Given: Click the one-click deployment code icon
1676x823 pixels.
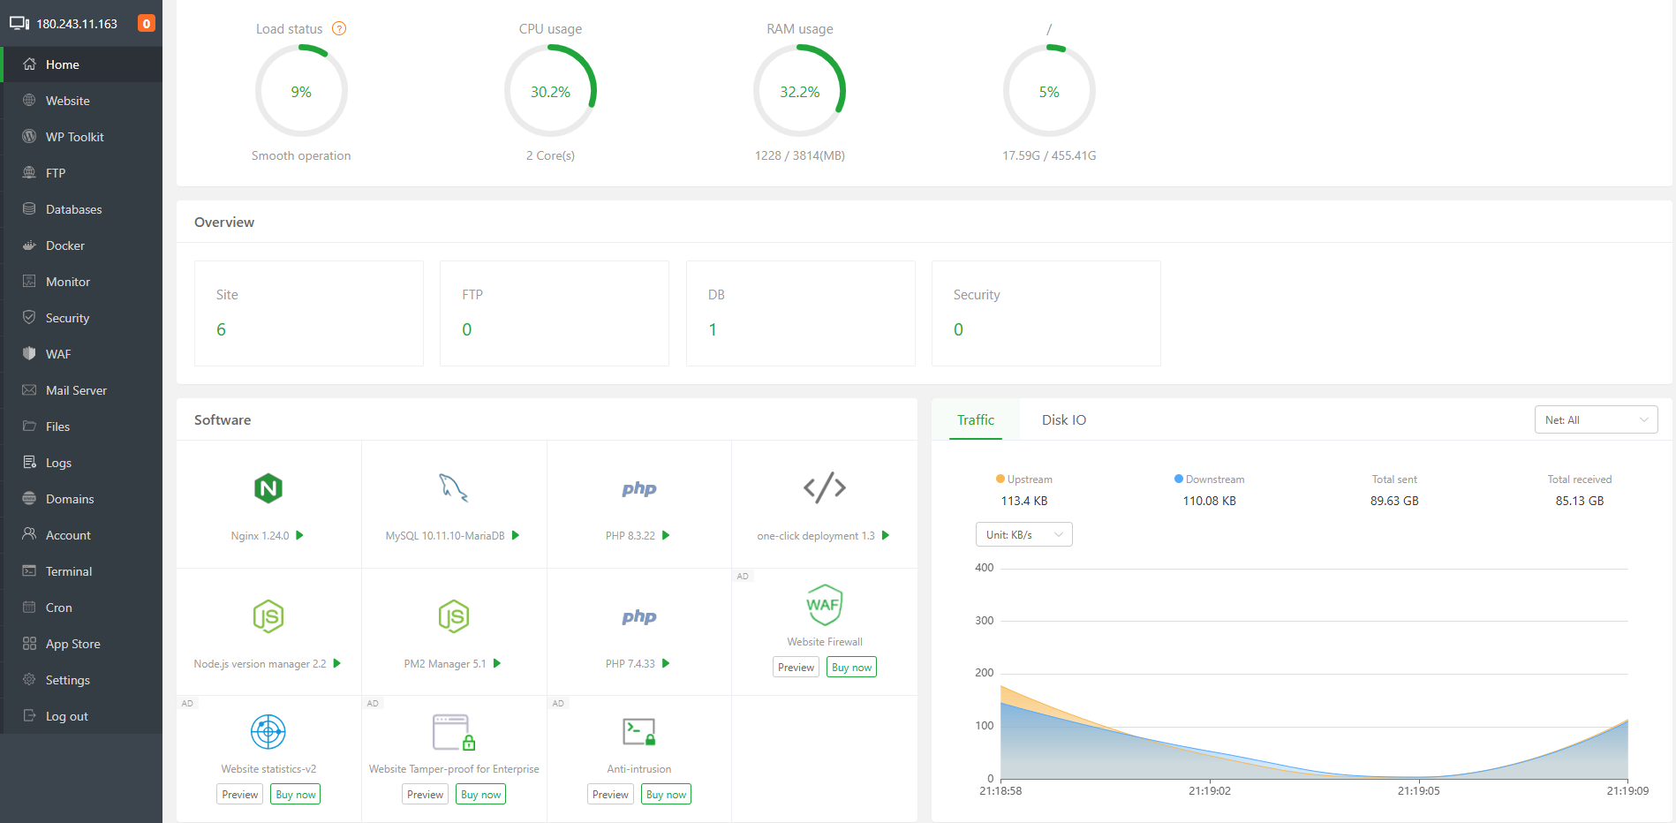Looking at the screenshot, I should pyautogui.click(x=824, y=487).
